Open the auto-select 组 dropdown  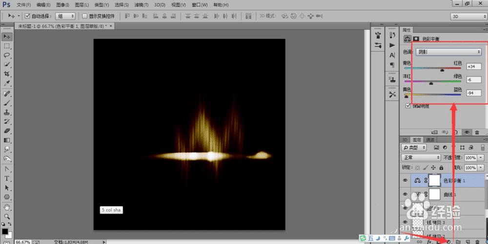point(65,16)
